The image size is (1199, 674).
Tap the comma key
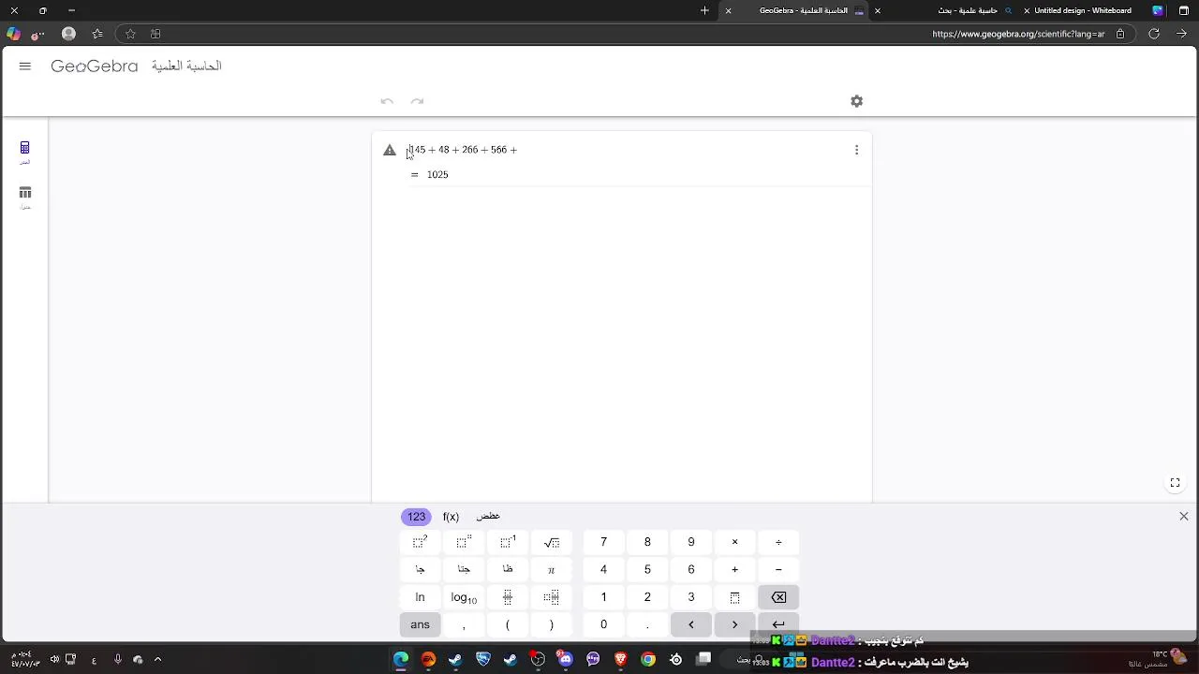[x=464, y=624]
